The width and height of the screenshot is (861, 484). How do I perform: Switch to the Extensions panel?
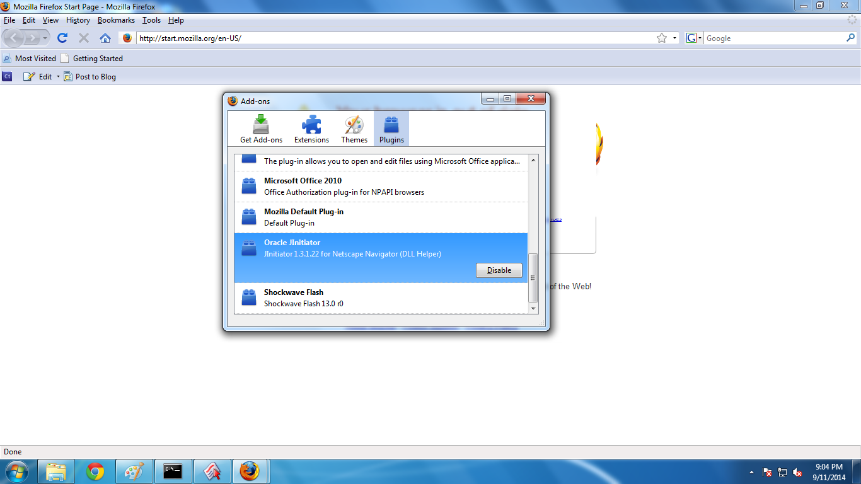click(x=311, y=129)
